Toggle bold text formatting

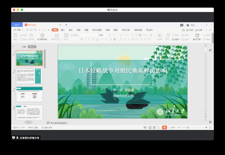pyautogui.click(x=81, y=39)
